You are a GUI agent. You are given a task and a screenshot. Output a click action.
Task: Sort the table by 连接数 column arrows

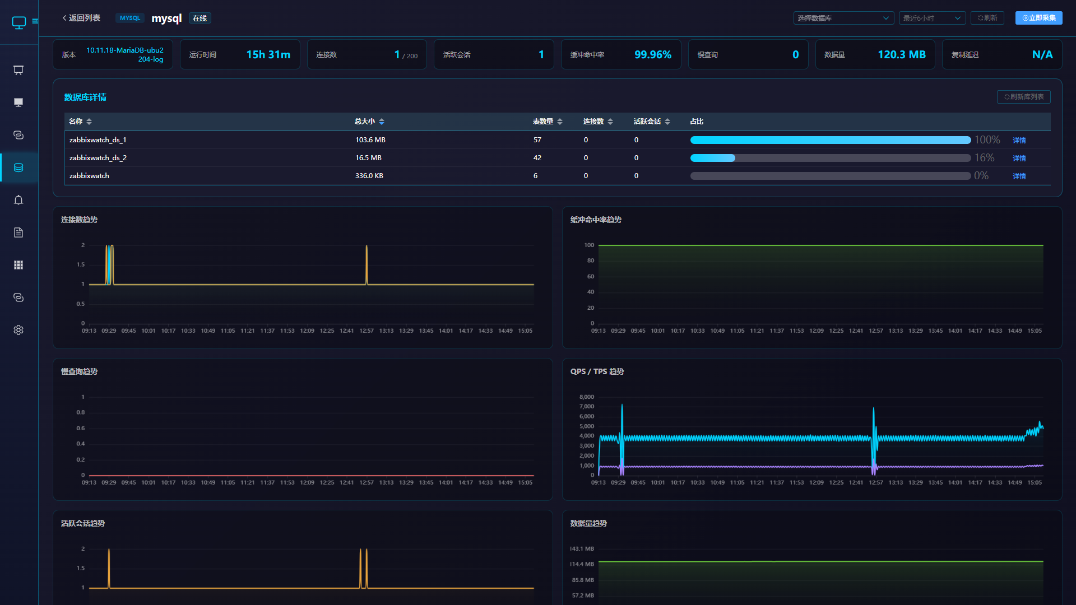pyautogui.click(x=610, y=122)
